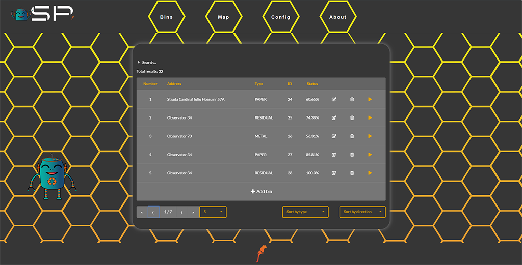Open the page size dropdown showing 5
The image size is (522, 265).
click(x=213, y=212)
